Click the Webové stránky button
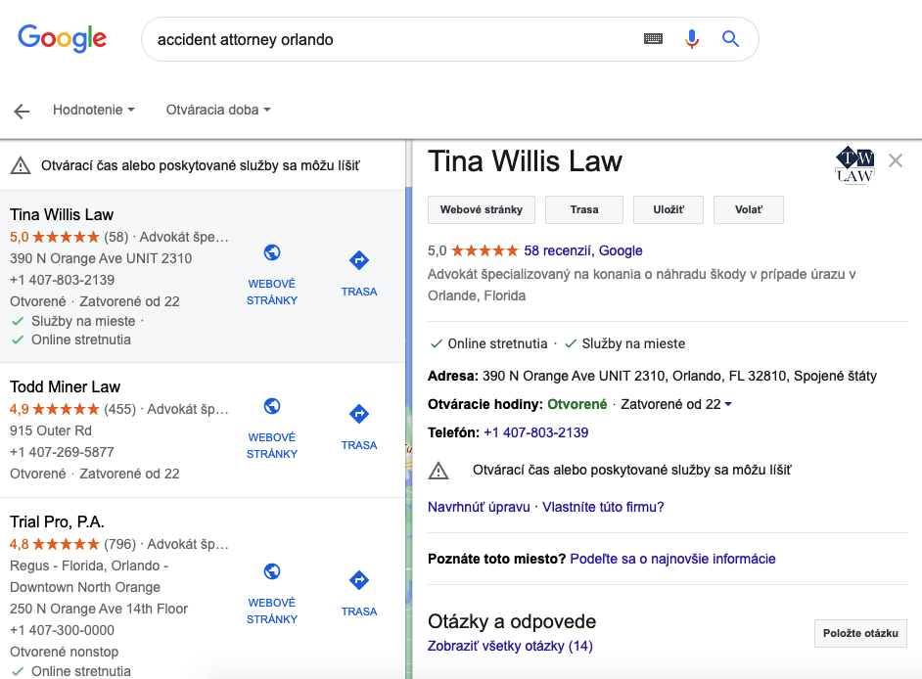 coord(482,210)
